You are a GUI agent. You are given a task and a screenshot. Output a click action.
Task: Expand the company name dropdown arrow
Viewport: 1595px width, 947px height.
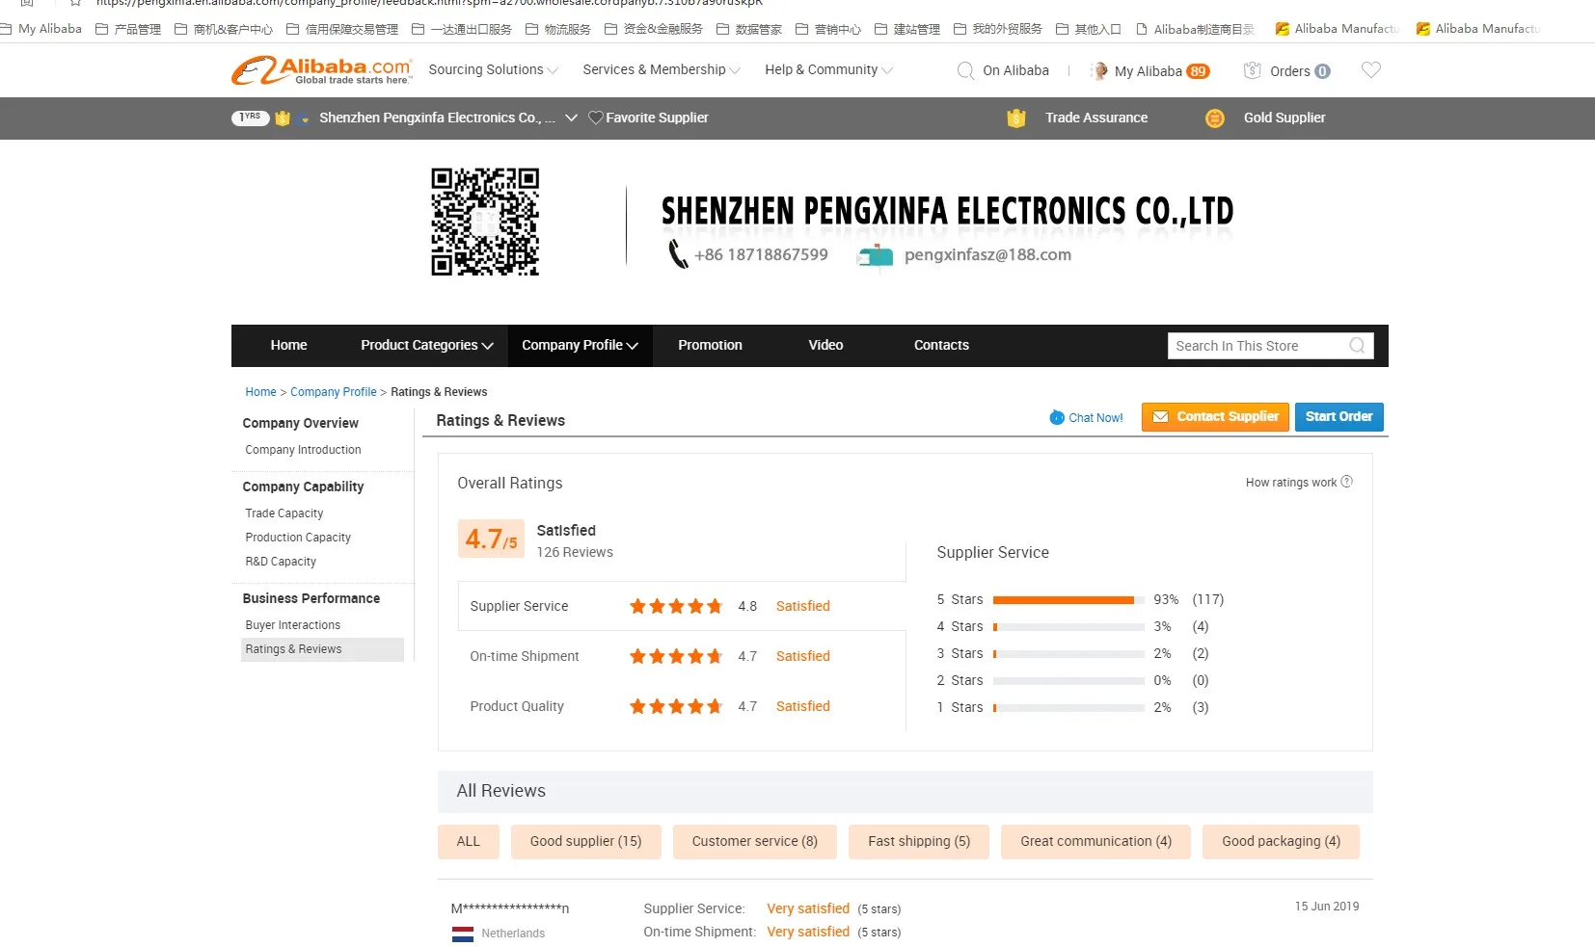[x=571, y=118]
